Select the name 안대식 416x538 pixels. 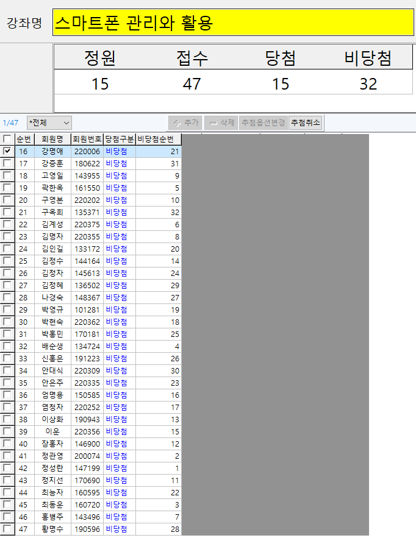52,370
